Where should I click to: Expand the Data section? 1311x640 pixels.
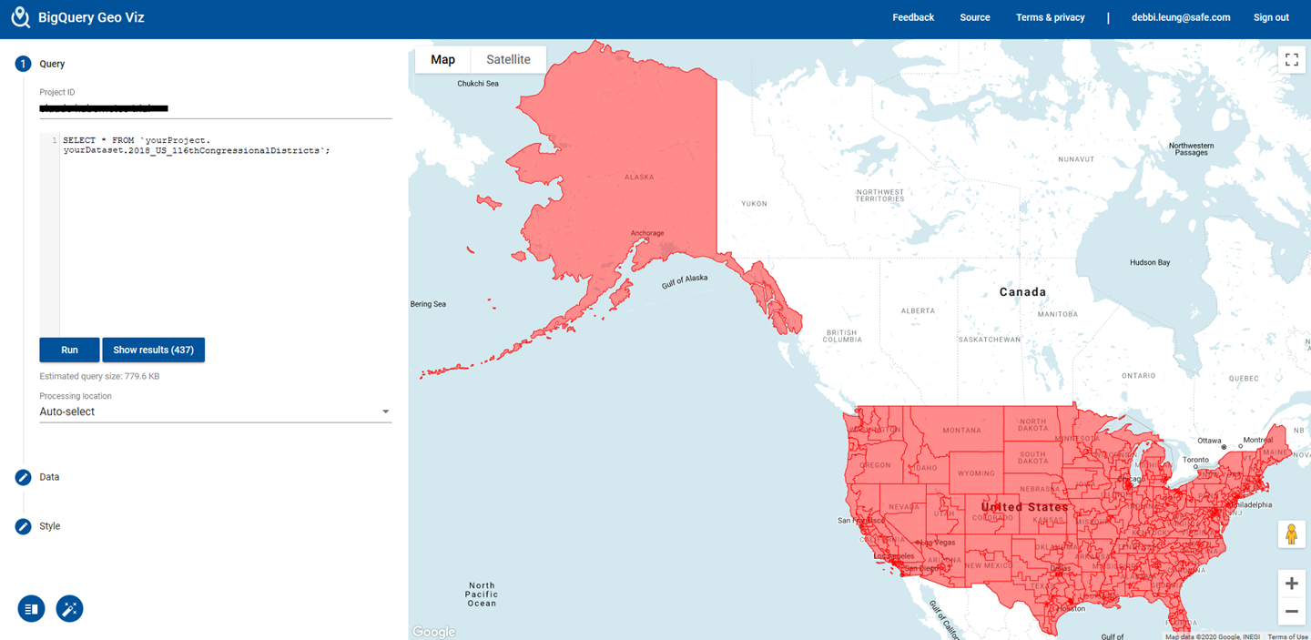click(x=49, y=477)
